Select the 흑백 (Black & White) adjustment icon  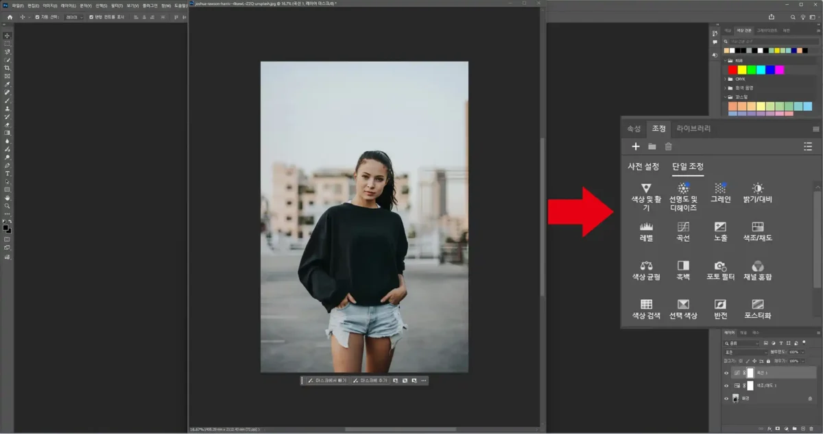(x=683, y=266)
